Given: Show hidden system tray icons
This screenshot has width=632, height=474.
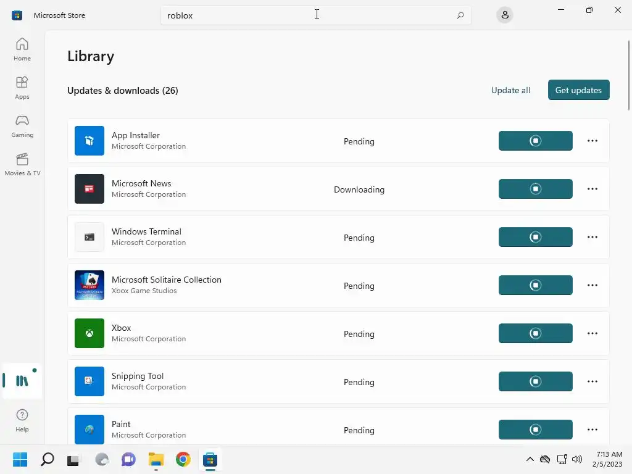Looking at the screenshot, I should 530,459.
